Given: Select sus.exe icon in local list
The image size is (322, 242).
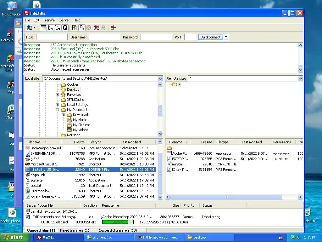Looking at the screenshot, I should point(28,180).
